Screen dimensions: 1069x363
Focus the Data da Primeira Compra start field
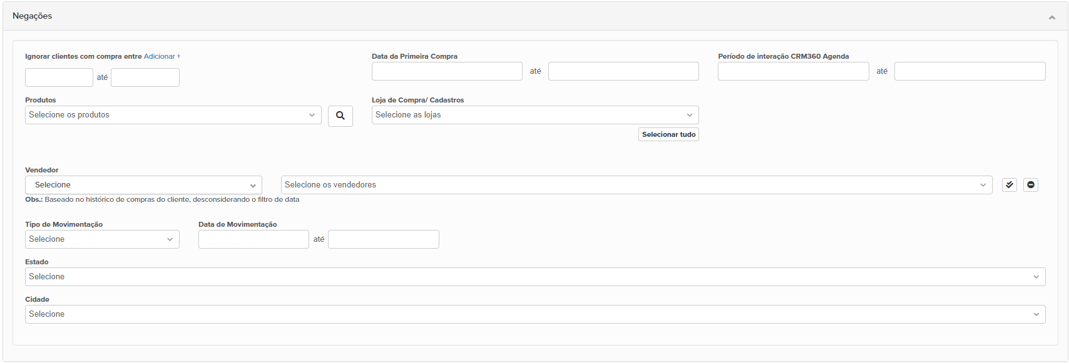[x=447, y=71]
